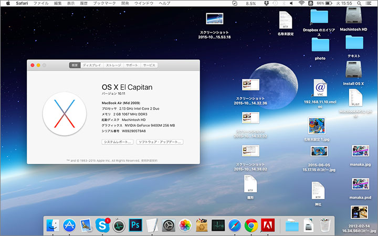The height and width of the screenshot is (236, 378).
Task: Open the Safari application menu
Action: 22,3
